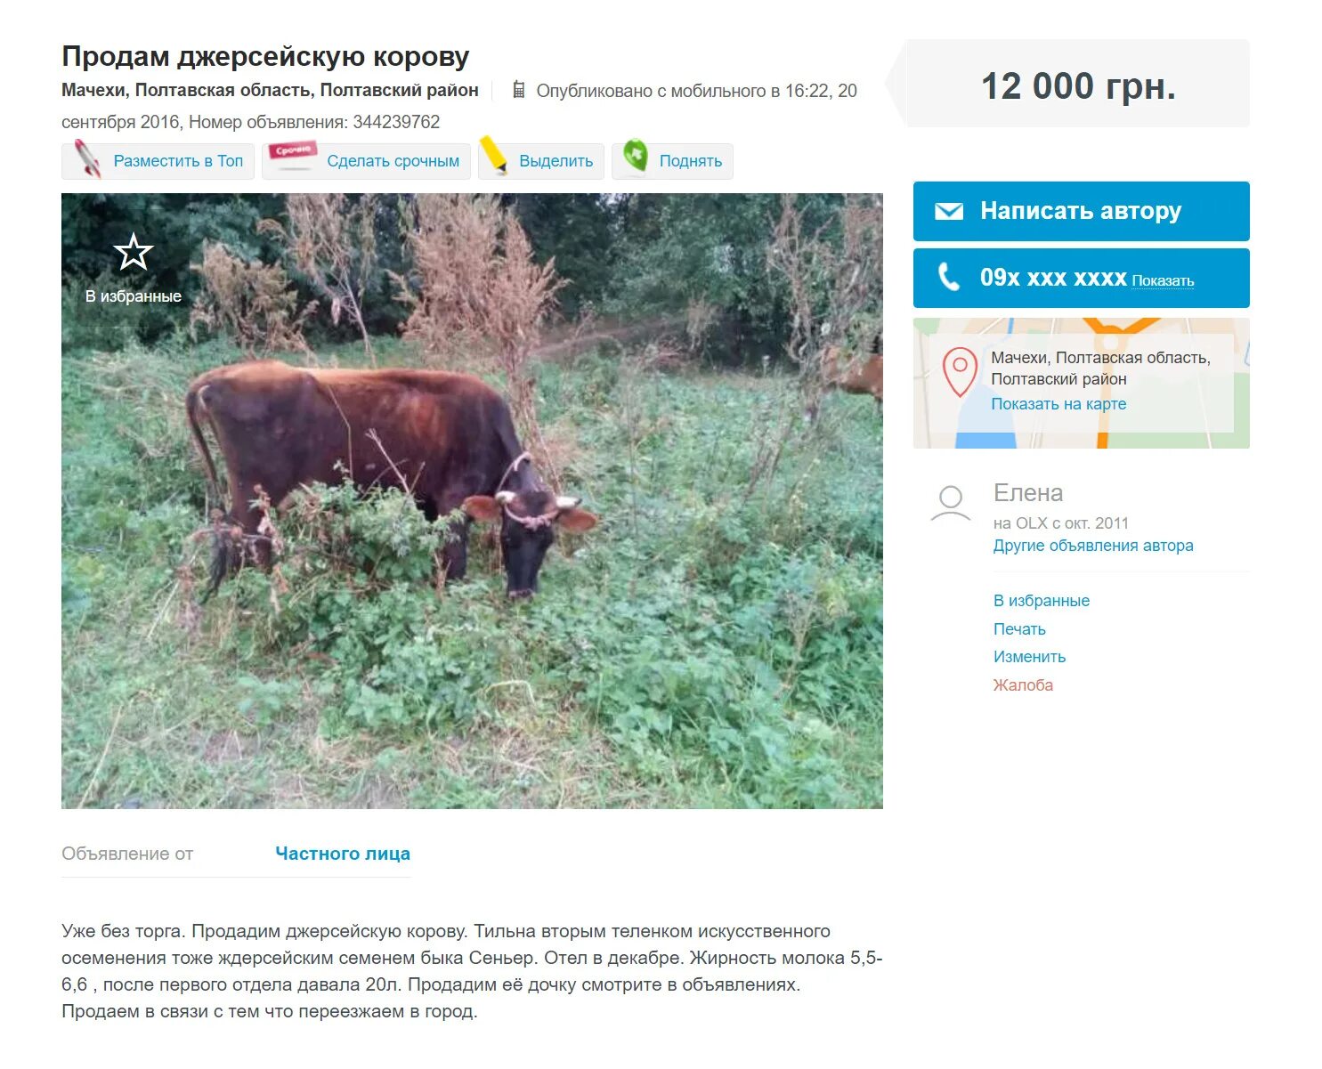Click the yellow highlighter pencil icon
This screenshot has width=1322, height=1069.
(x=493, y=155)
